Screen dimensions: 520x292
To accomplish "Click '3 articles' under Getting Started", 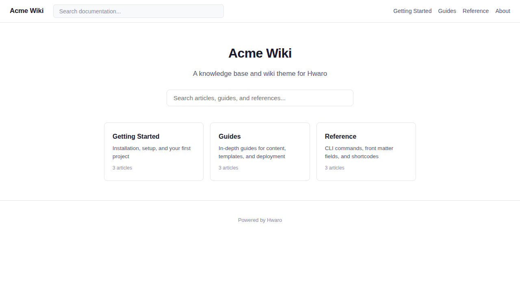I will [122, 167].
